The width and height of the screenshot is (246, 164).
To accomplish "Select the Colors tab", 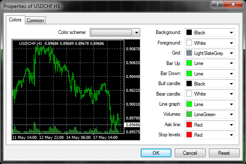I will coord(15,20).
